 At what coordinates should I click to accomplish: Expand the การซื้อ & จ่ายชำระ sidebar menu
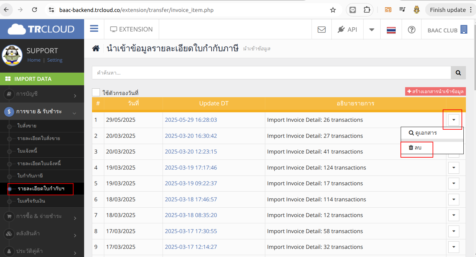(x=42, y=216)
